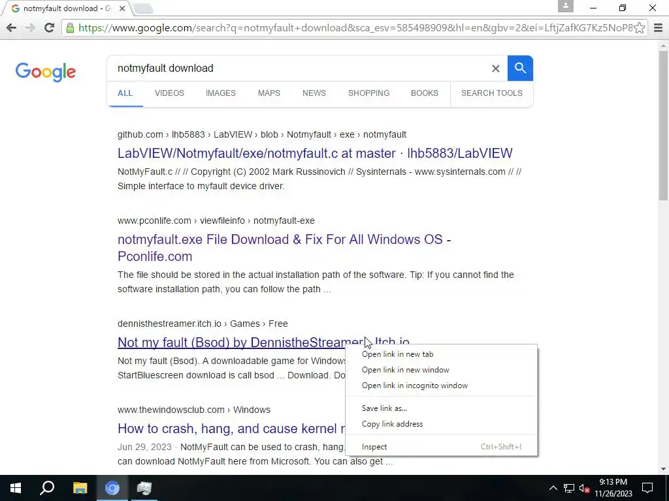Click the network tray icon

click(569, 488)
